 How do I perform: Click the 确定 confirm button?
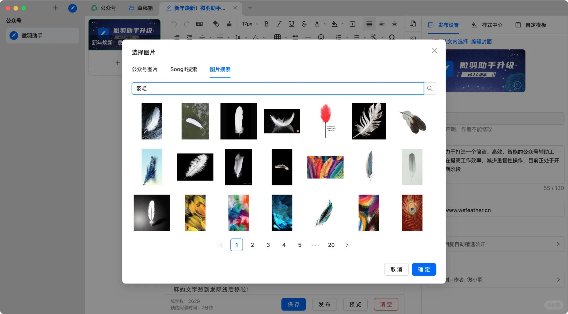click(424, 269)
